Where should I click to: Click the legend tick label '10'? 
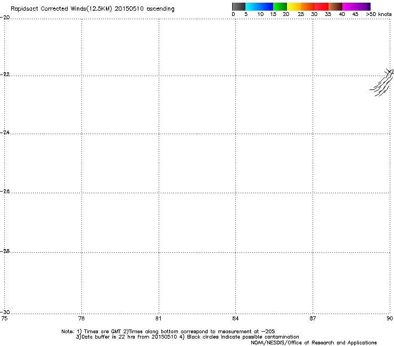click(260, 14)
